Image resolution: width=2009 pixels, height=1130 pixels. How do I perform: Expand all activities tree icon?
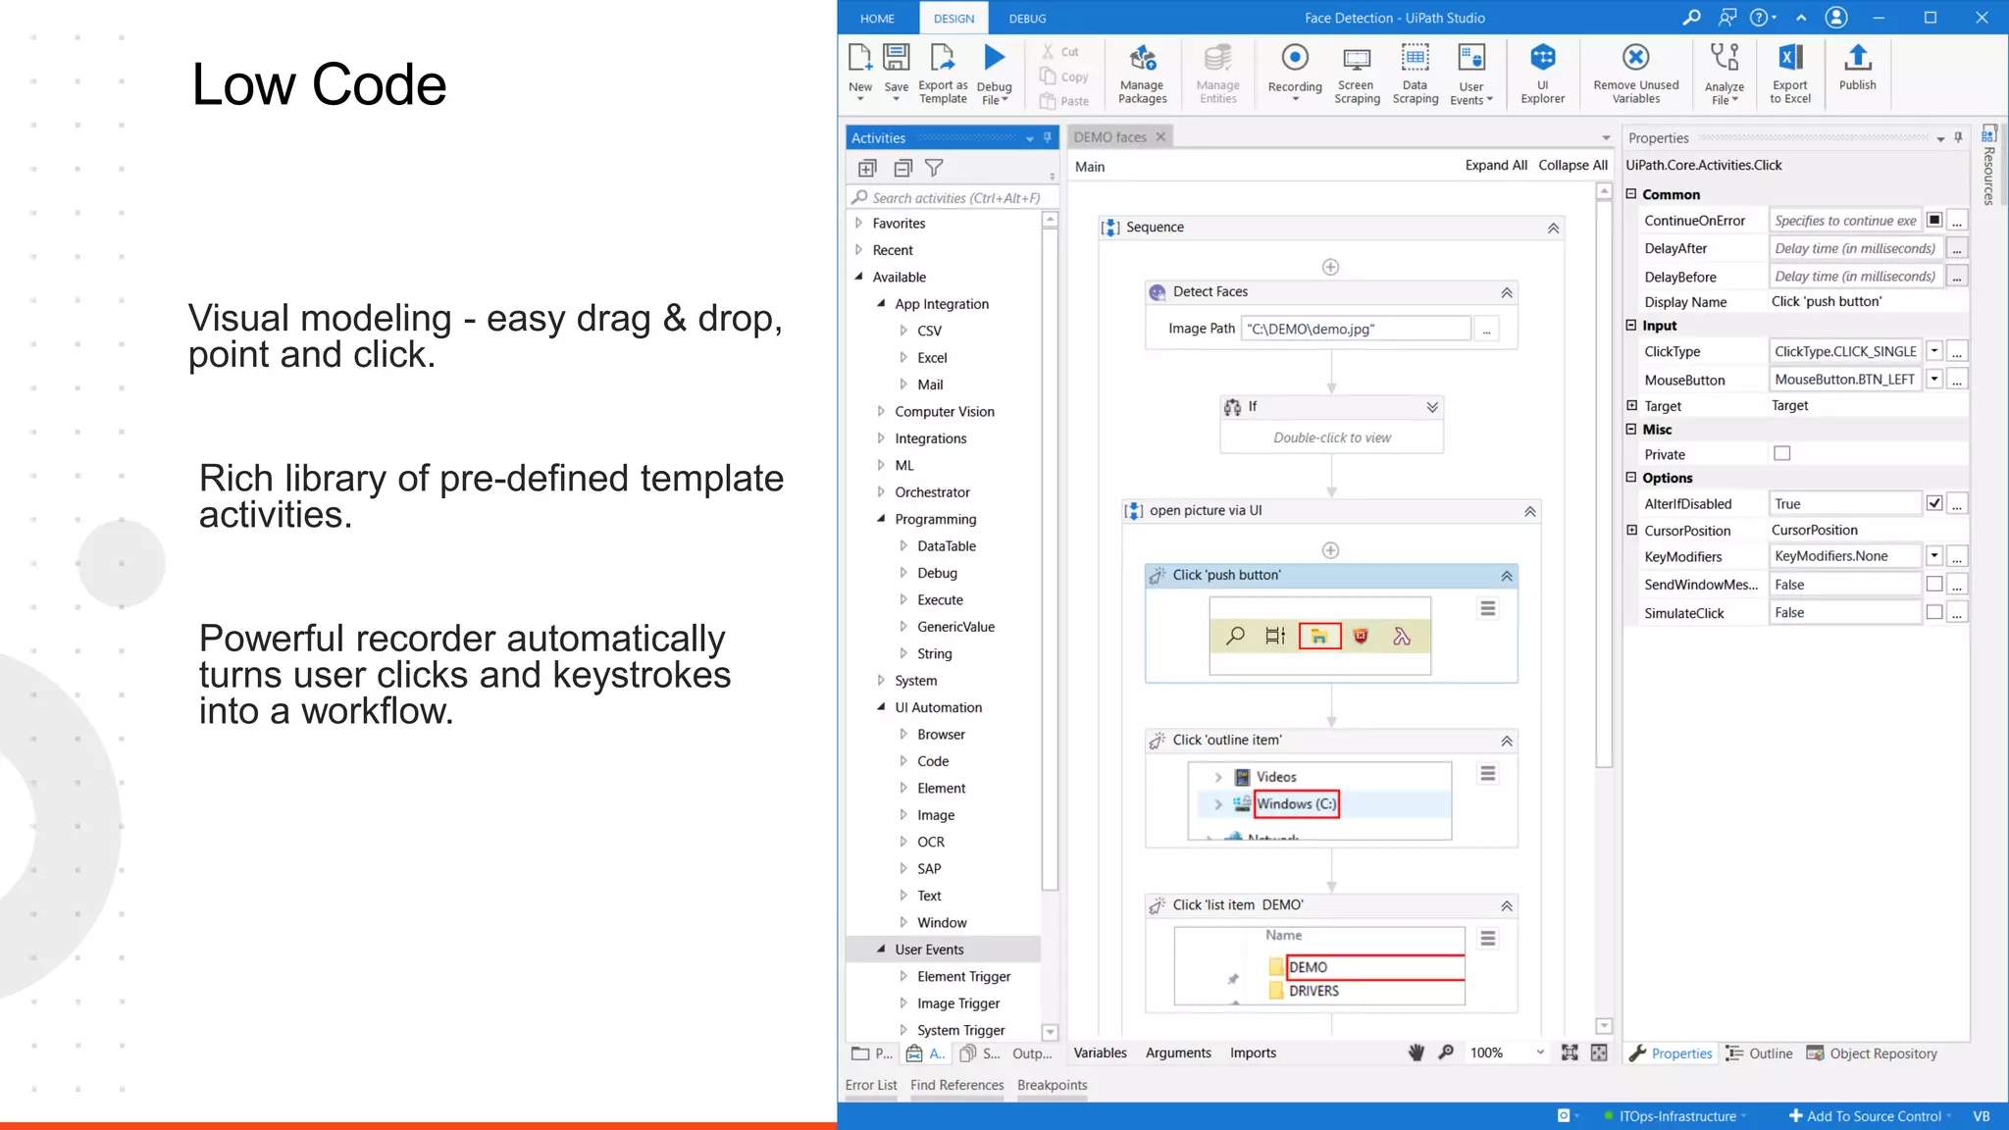tap(867, 169)
